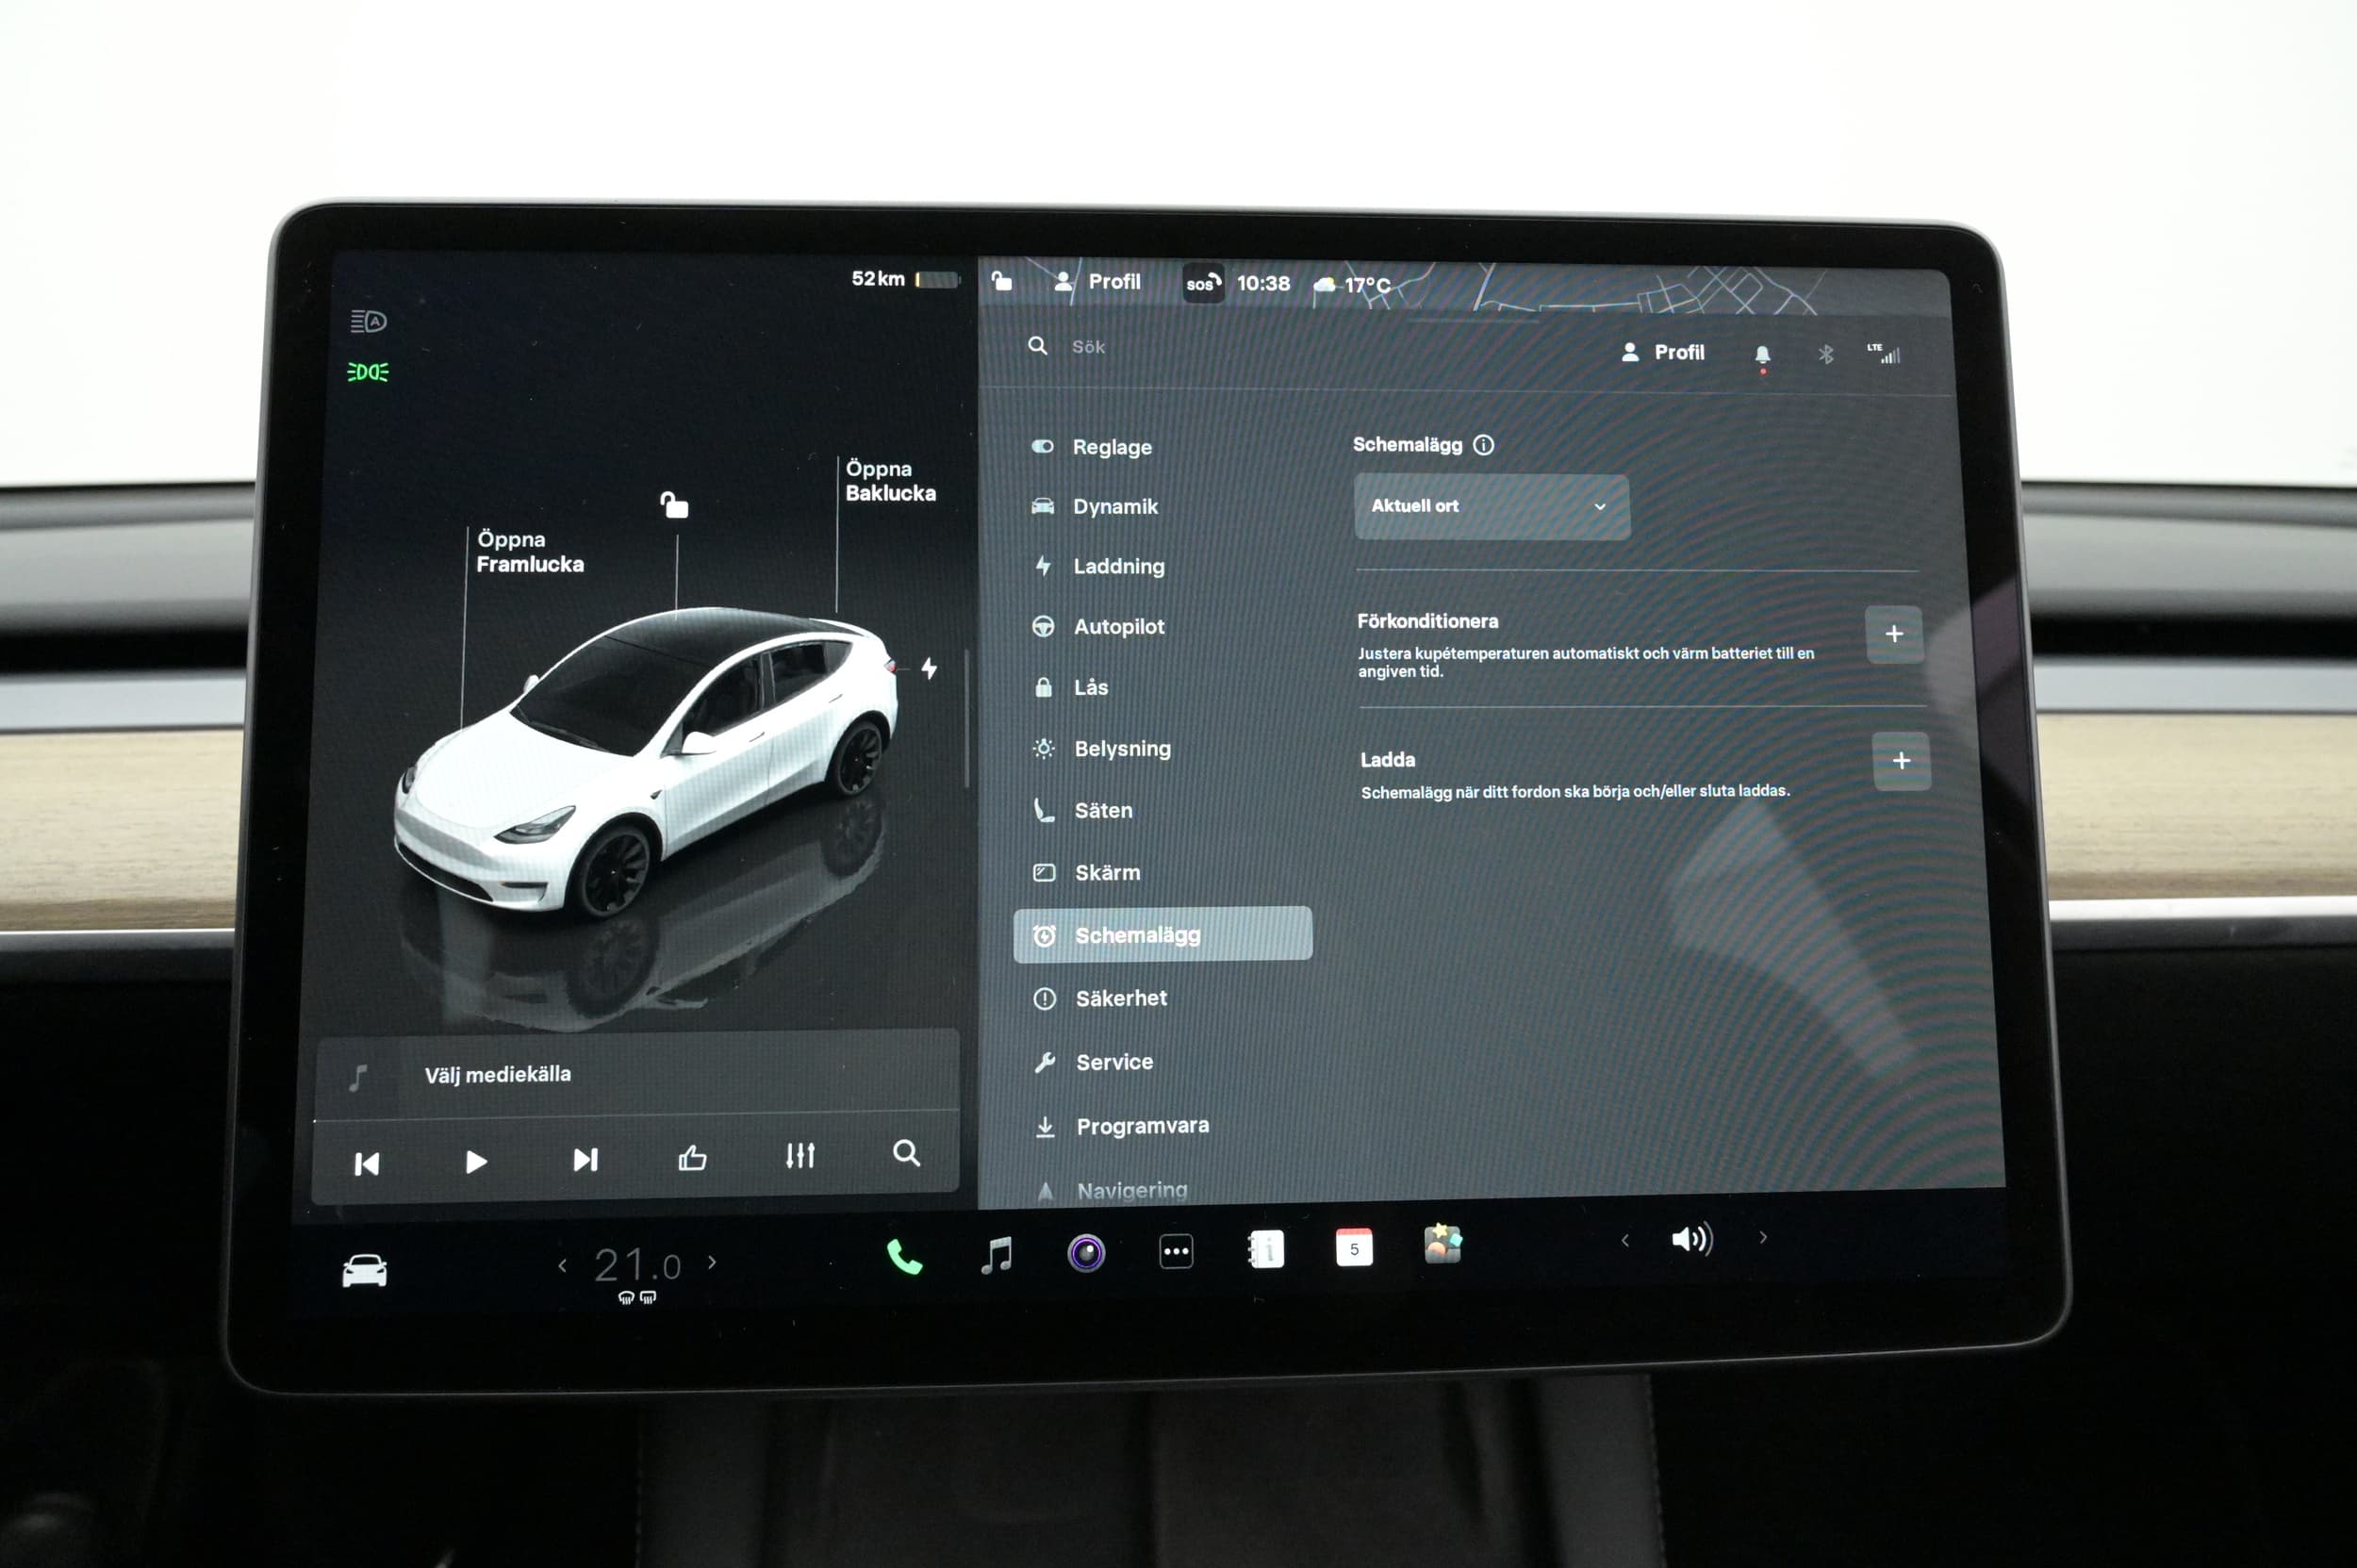Open the more apps ellipsis launcher
Viewport: 2357px width, 1568px height.
pyautogui.click(x=1176, y=1251)
